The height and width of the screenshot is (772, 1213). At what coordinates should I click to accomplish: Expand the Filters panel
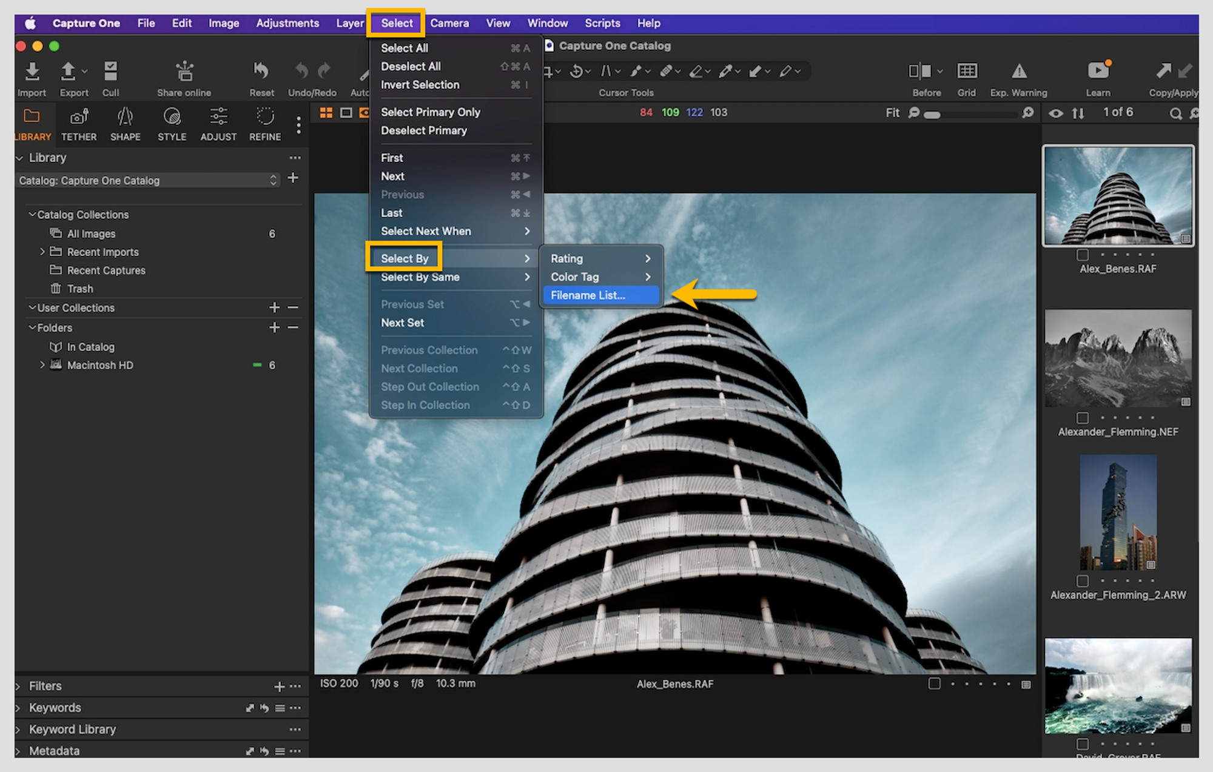(18, 686)
